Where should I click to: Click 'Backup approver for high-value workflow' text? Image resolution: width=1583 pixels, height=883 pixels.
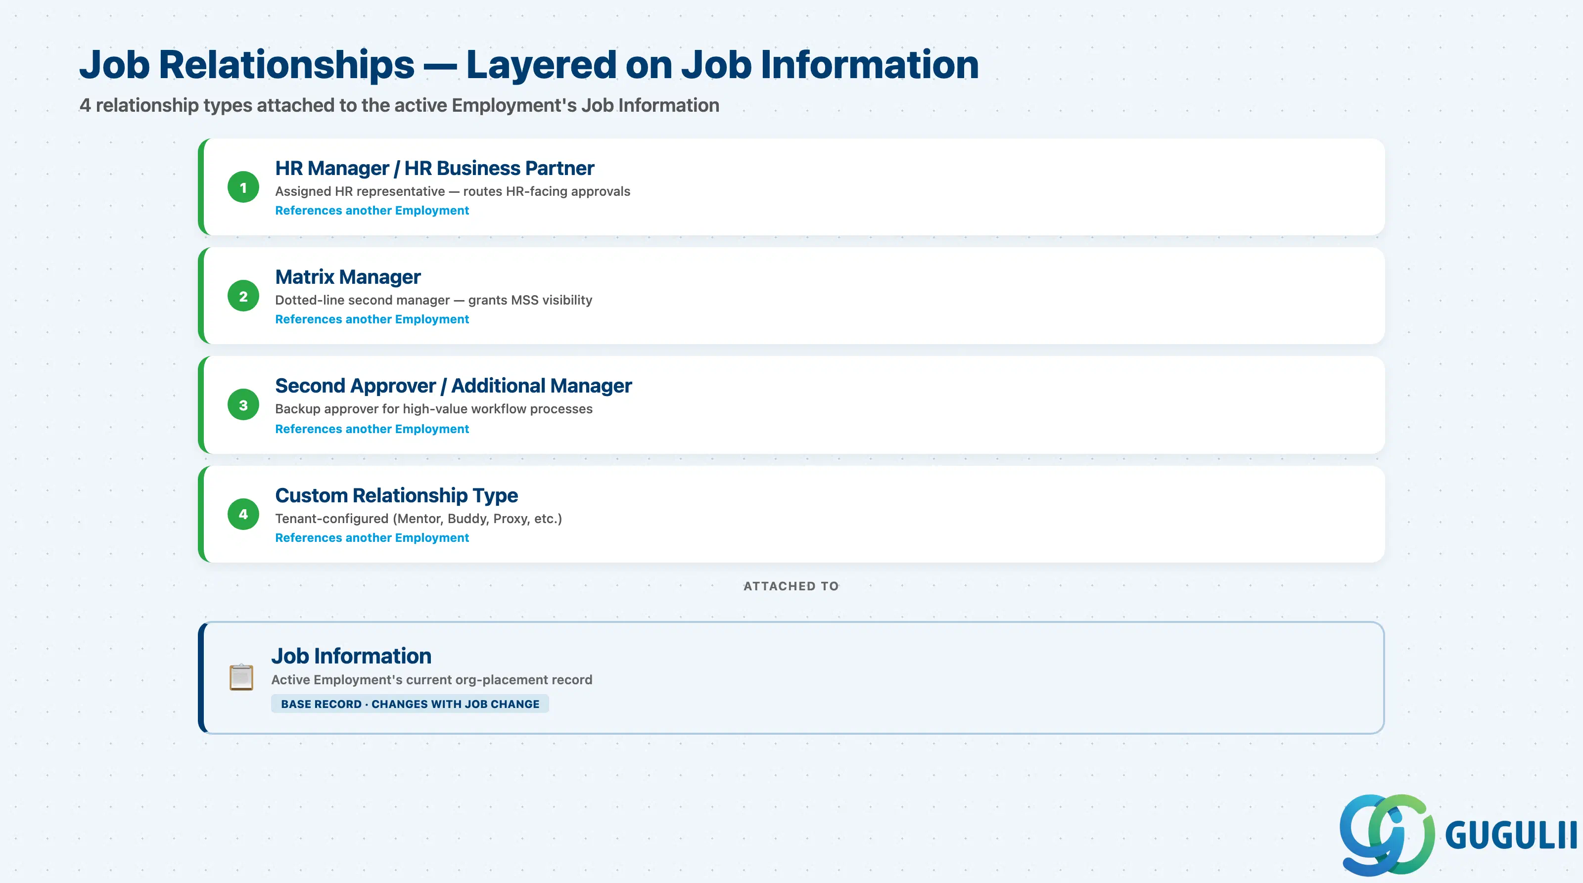pyautogui.click(x=433, y=408)
